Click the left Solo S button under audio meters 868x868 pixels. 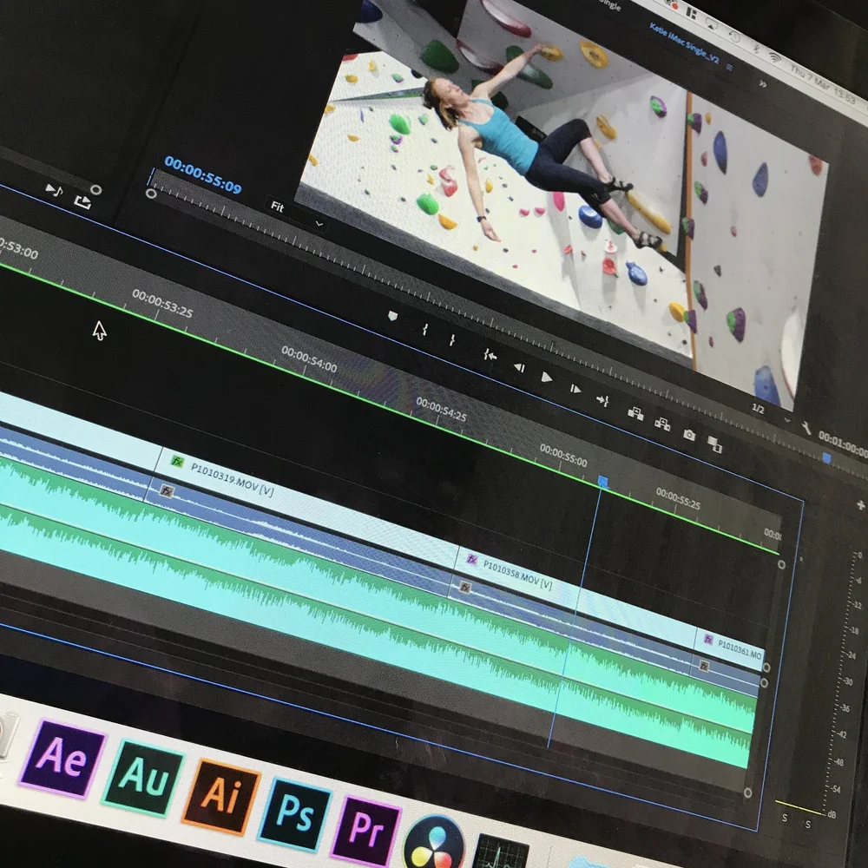tap(785, 818)
